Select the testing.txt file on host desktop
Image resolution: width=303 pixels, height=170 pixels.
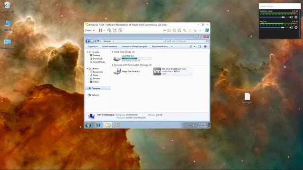(247, 99)
